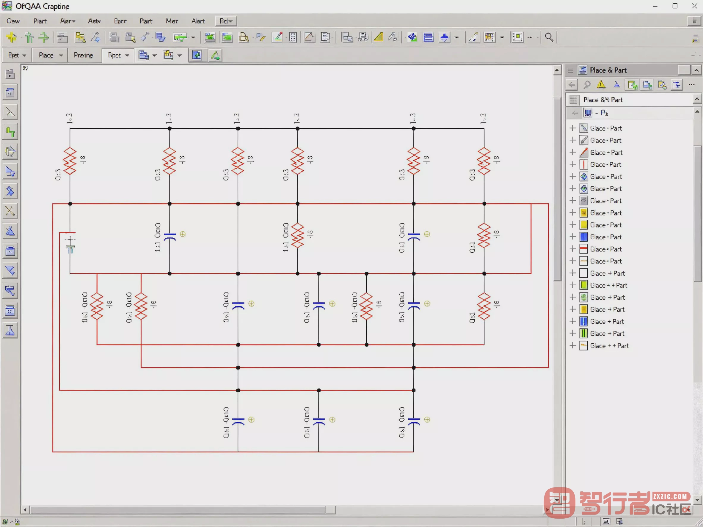Click the diagonal line tool in the left sidebar
The height and width of the screenshot is (527, 703).
coord(10,112)
